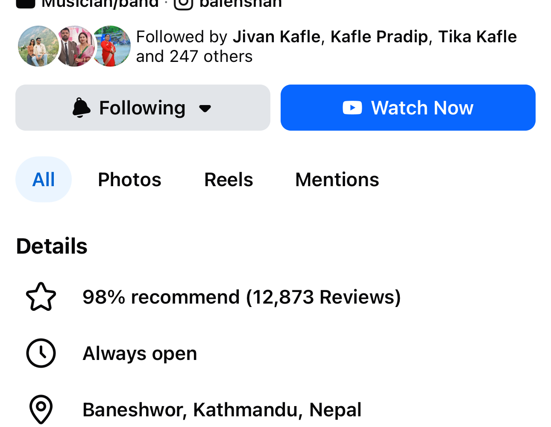
Task: Select the All tab
Action: [x=44, y=179]
